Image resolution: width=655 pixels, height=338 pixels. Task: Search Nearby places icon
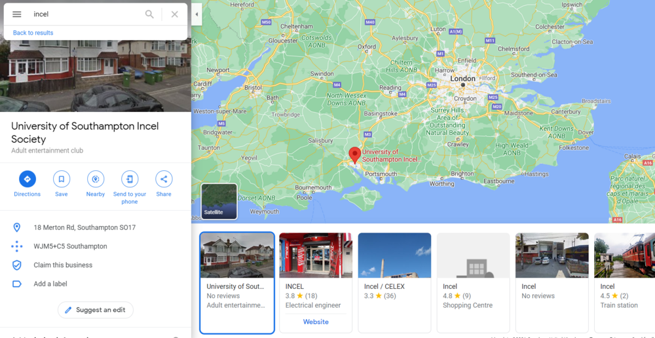pyautogui.click(x=96, y=179)
